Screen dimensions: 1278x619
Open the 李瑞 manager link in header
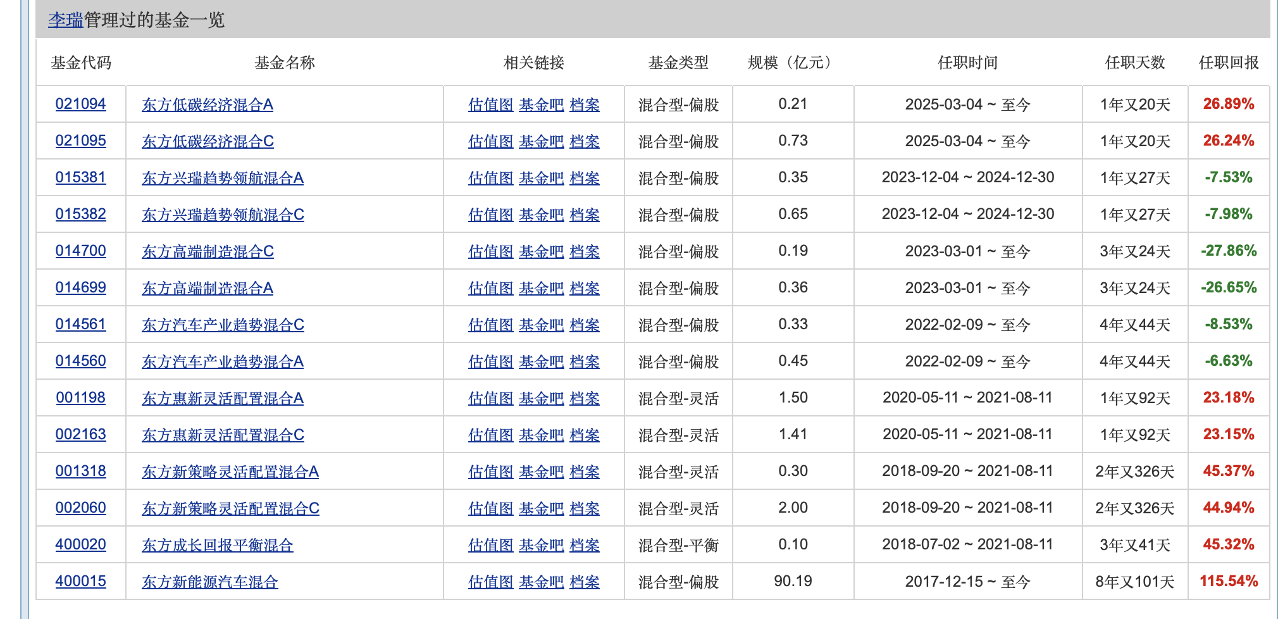65,20
